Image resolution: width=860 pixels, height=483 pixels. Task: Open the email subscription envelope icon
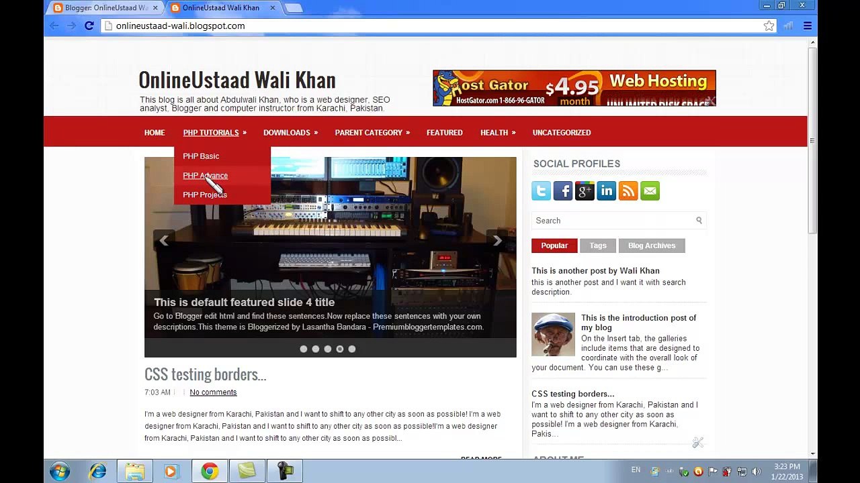click(x=650, y=191)
